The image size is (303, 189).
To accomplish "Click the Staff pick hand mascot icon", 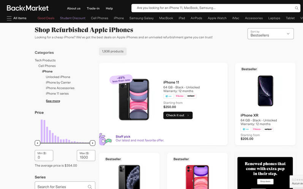I will (105, 139).
